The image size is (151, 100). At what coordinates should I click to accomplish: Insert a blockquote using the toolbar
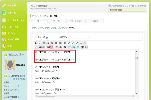tap(52, 43)
